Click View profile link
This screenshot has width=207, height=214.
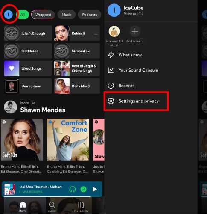(x=134, y=14)
